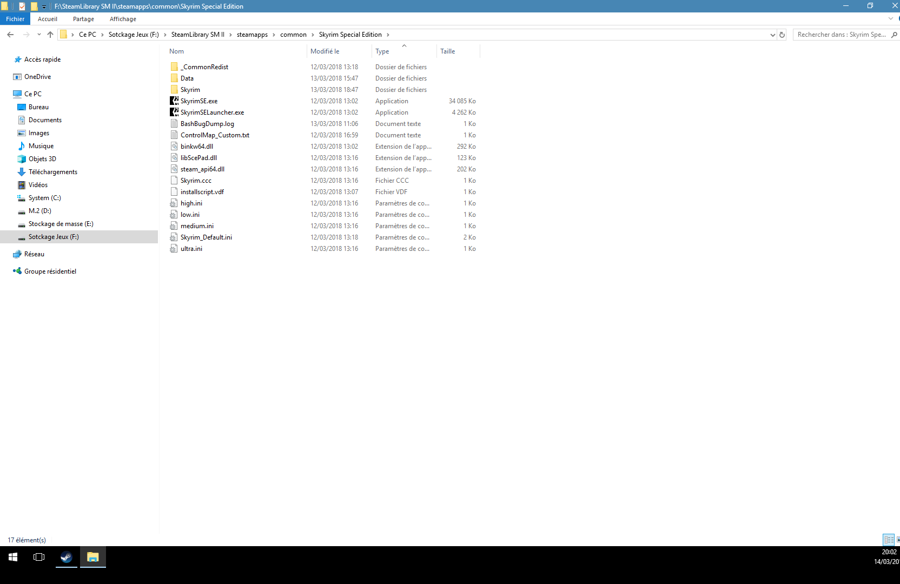Screen dimensions: 900x584
Task: Select the SkyrimSE.exe application icon
Action: (x=174, y=101)
